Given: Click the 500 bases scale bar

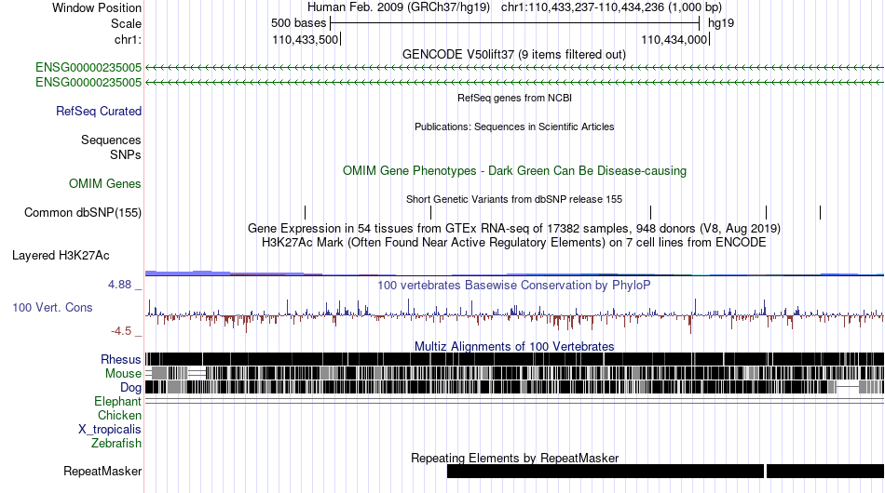Looking at the screenshot, I should 514,23.
